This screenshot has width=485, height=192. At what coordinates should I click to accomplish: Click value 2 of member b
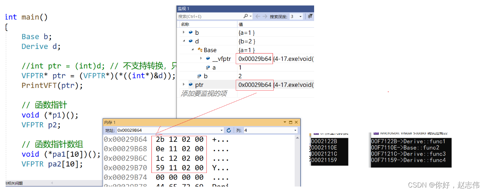click(240, 76)
